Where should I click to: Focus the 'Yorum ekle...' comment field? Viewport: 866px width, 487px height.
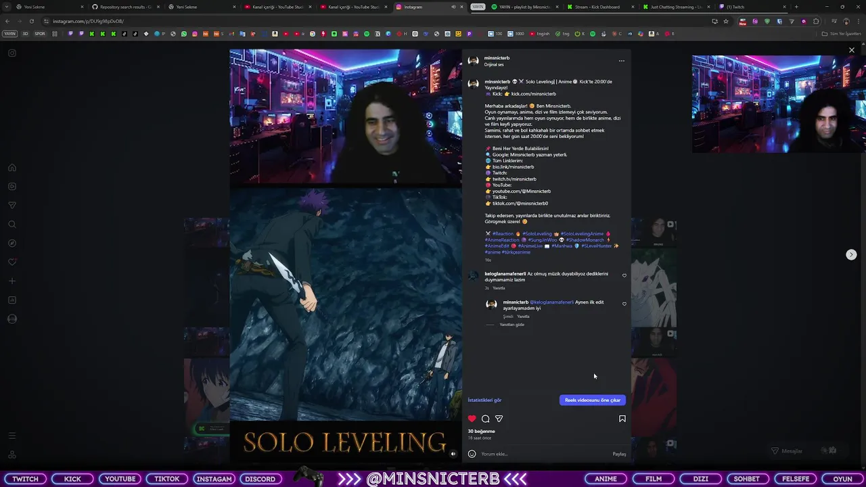pos(545,454)
